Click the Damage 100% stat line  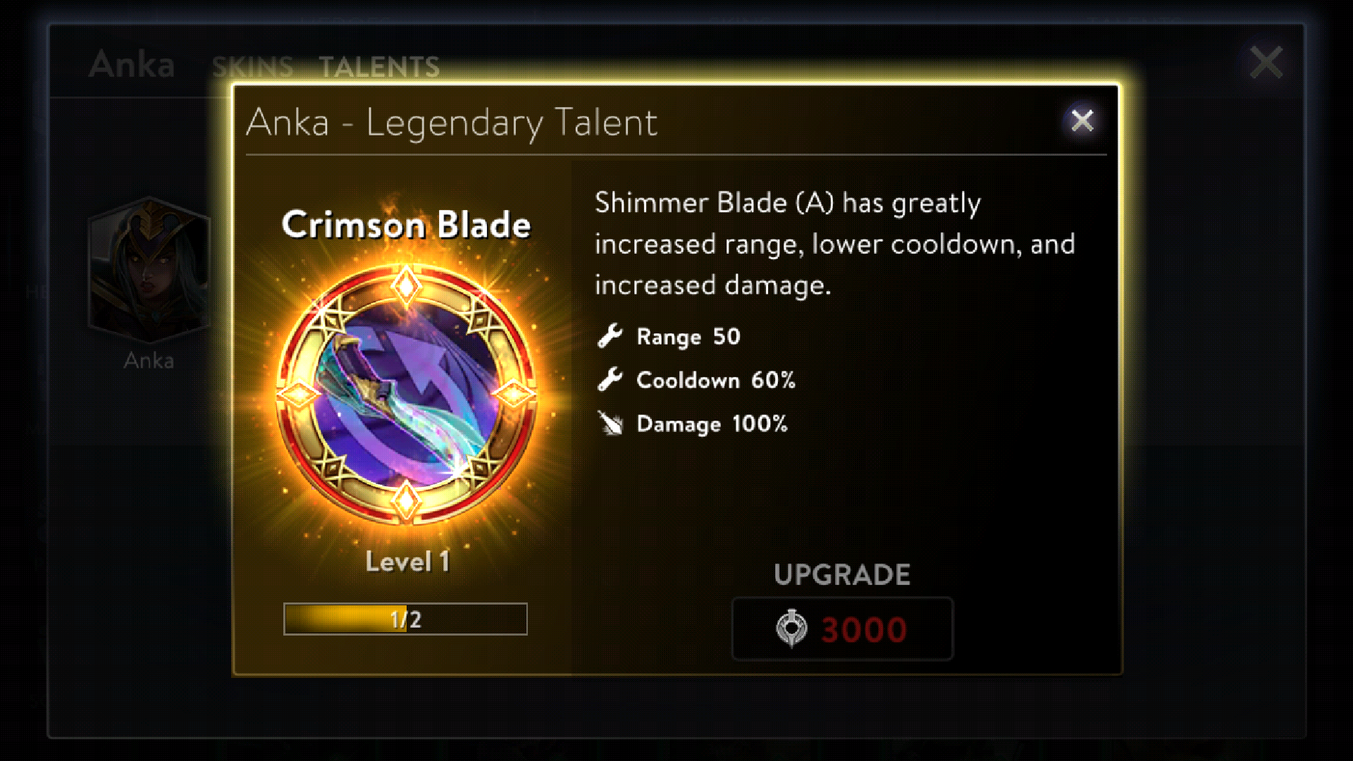coord(692,423)
